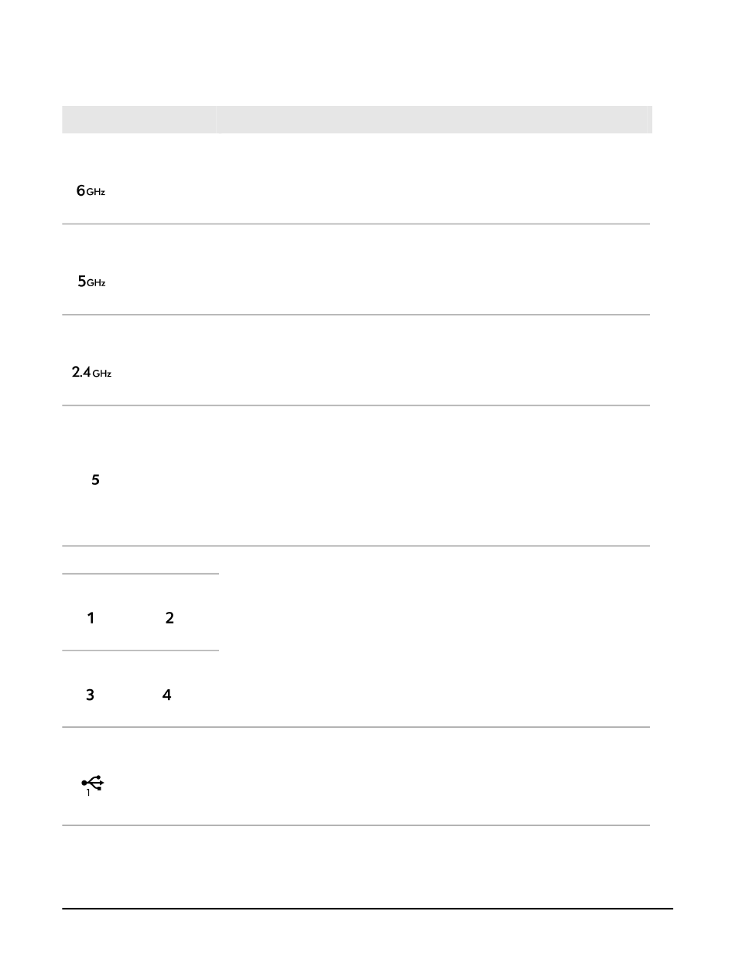Click the short divider between ports 1-2 and 3-4

click(x=140, y=651)
